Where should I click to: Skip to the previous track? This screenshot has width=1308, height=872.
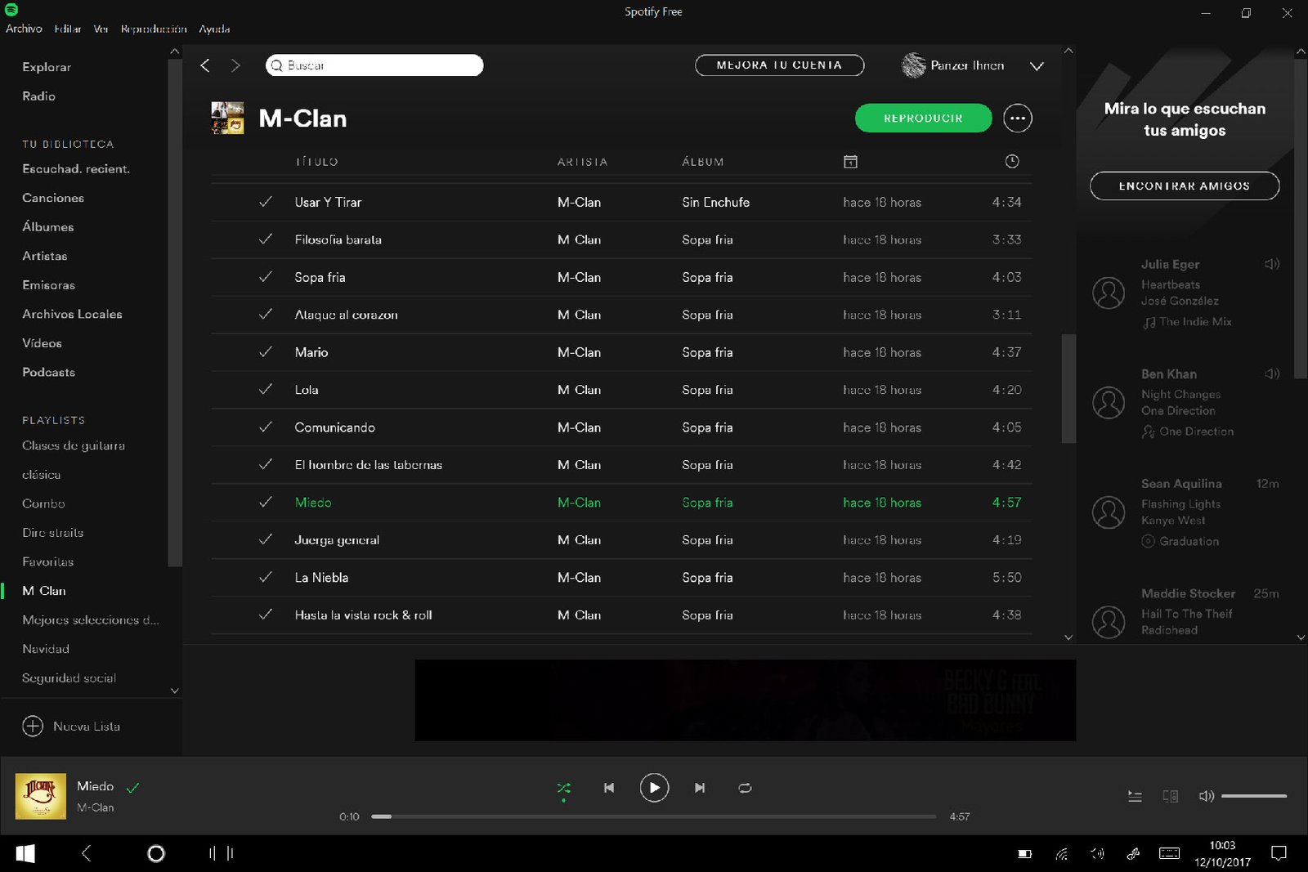click(x=609, y=788)
